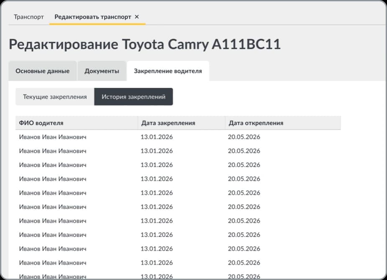
Task: Select the История закреплений segment
Action: [x=133, y=97]
